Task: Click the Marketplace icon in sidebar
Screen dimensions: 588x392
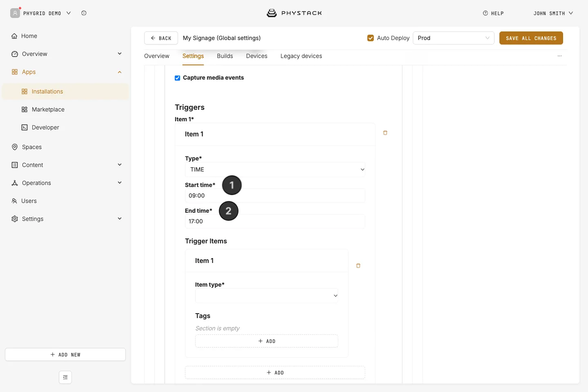Action: (24, 109)
